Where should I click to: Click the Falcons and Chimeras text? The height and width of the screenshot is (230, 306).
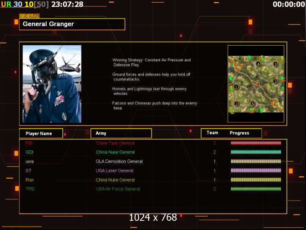(x=155, y=105)
